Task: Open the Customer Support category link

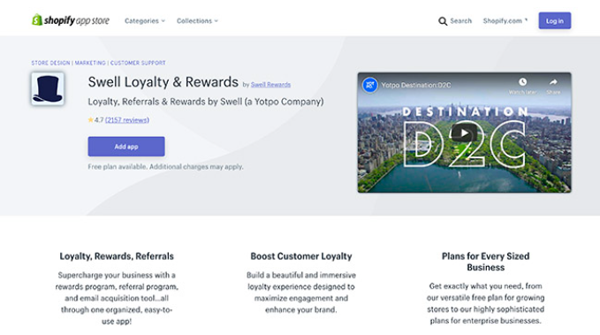Action: coord(138,63)
